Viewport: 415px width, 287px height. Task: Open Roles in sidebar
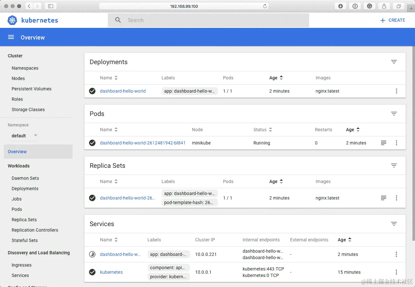[17, 99]
